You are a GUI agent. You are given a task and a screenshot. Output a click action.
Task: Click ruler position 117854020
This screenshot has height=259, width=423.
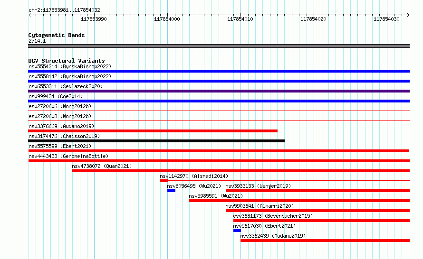[x=313, y=19]
